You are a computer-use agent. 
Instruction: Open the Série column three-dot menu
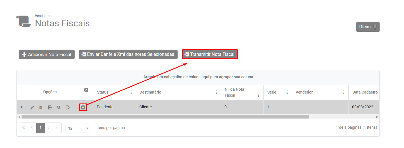point(287,92)
